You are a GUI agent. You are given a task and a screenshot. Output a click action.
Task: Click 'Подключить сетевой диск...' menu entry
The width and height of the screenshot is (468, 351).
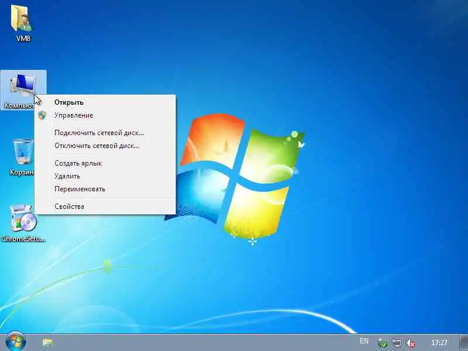click(105, 133)
